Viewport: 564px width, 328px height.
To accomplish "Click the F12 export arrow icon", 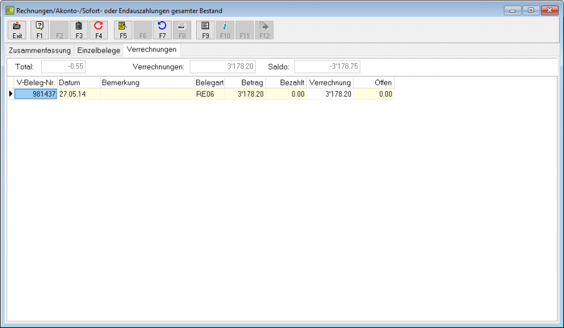I will point(264,30).
